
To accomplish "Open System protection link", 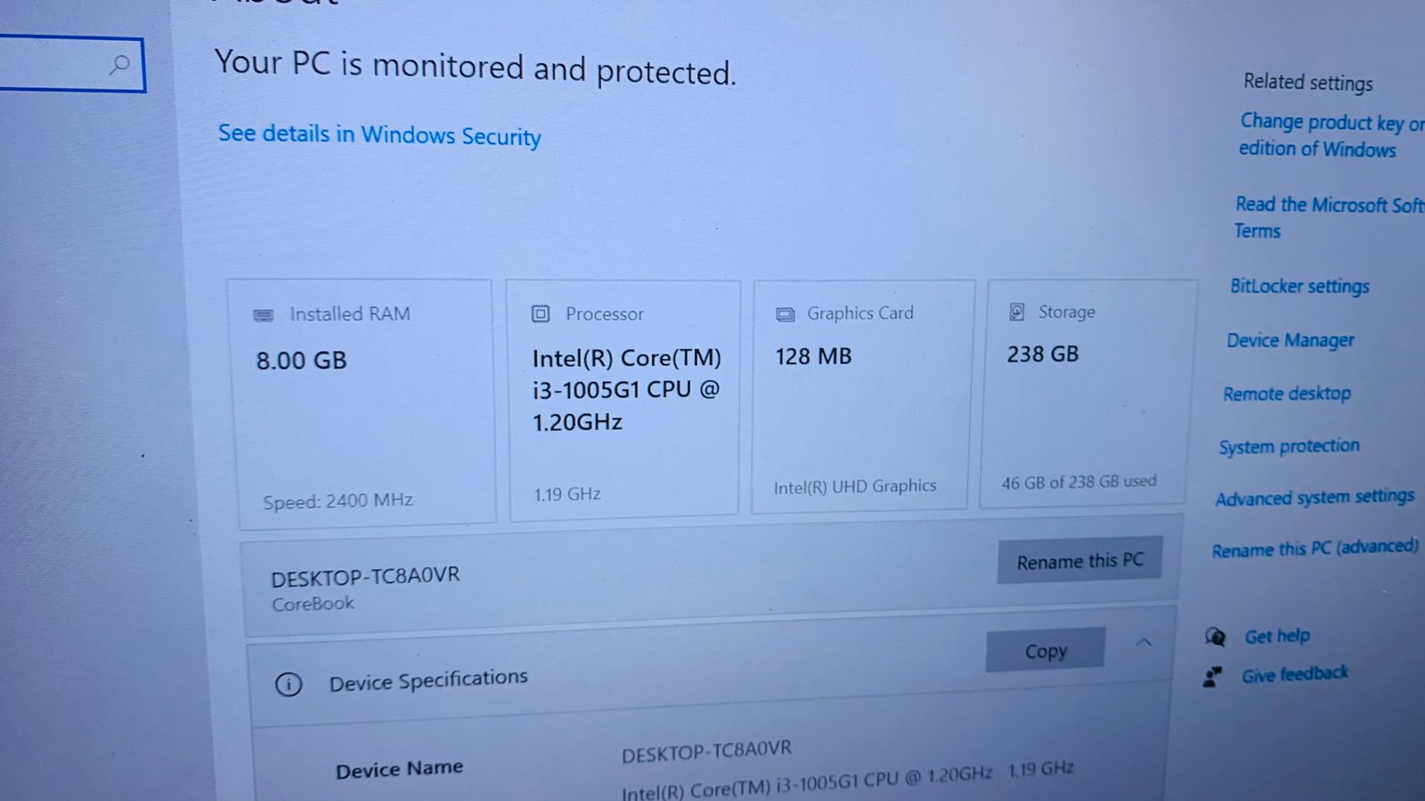I will (x=1289, y=446).
